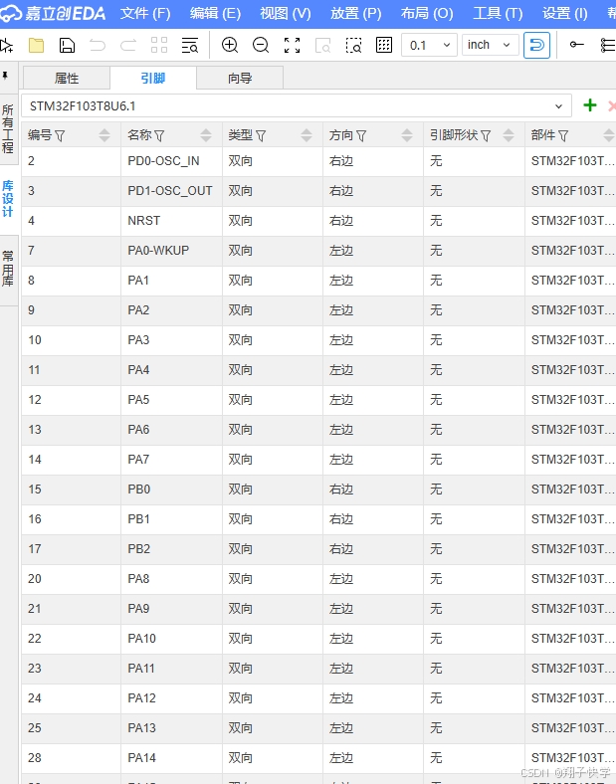Screen dimensions: 616x784
Task: Click pin number 11 cell
Action: click(x=71, y=370)
